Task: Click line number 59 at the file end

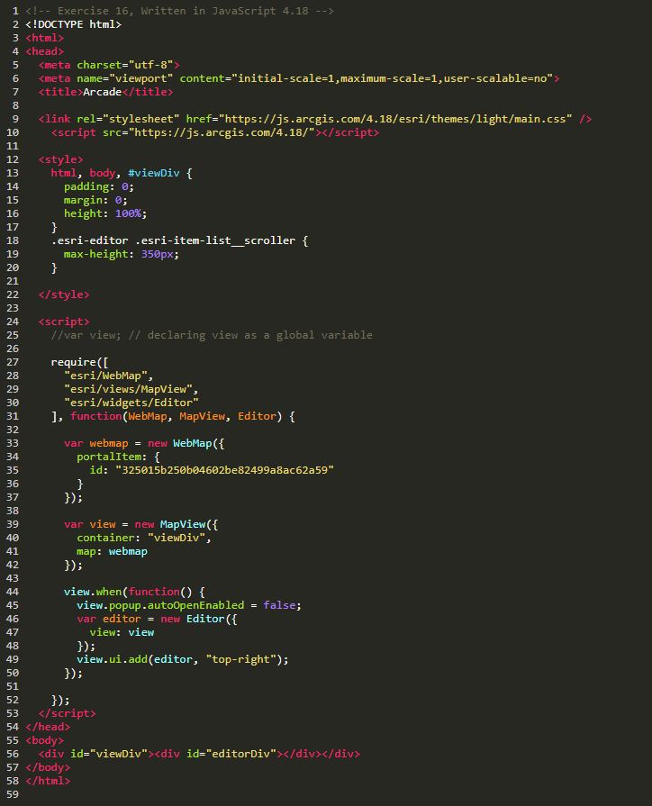Action: tap(12, 794)
